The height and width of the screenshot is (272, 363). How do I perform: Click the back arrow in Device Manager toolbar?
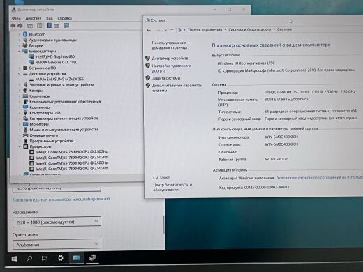pyautogui.click(x=13, y=26)
